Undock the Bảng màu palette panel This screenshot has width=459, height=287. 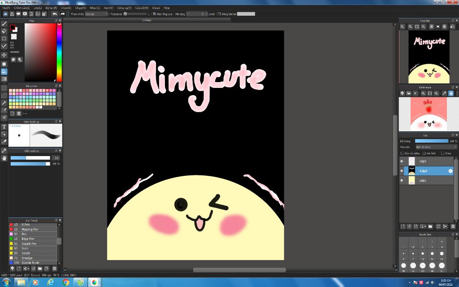[56, 86]
